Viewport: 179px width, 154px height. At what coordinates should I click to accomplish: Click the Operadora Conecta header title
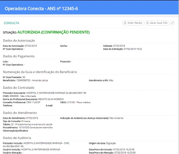pyautogui.click(x=41, y=8)
